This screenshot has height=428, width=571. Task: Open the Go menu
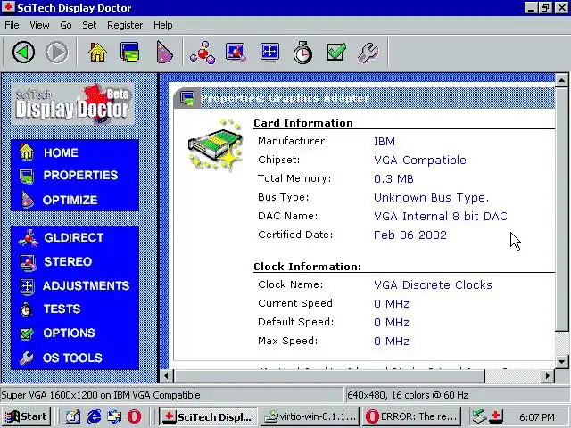[65, 25]
